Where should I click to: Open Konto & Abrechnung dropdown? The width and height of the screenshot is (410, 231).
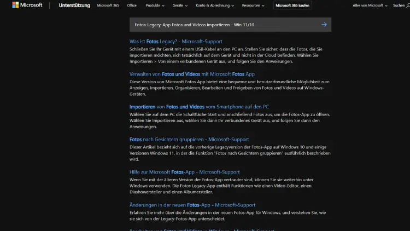pos(215,5)
